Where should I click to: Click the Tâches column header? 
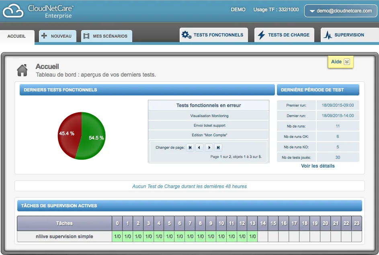(64, 223)
